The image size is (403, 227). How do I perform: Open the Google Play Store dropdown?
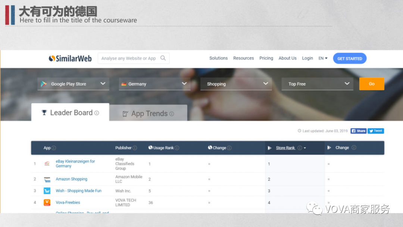(x=74, y=84)
